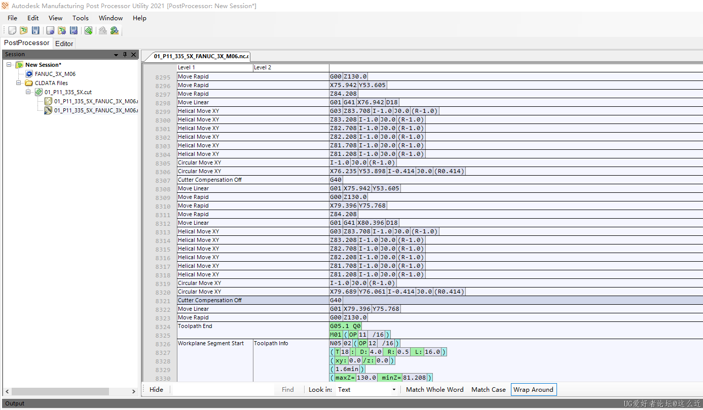The height and width of the screenshot is (410, 703).
Task: Switch to the Editor tab
Action: point(64,44)
